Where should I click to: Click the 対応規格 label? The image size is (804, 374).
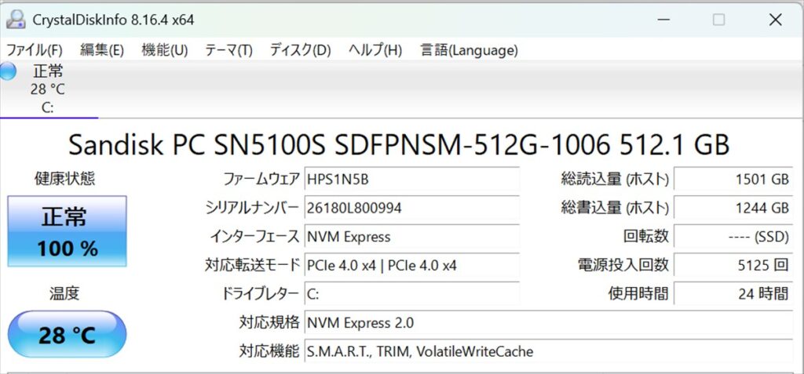pyautogui.click(x=269, y=323)
